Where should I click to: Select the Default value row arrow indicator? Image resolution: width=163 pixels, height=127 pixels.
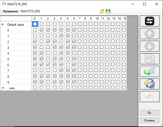pyautogui.click(x=3, y=24)
